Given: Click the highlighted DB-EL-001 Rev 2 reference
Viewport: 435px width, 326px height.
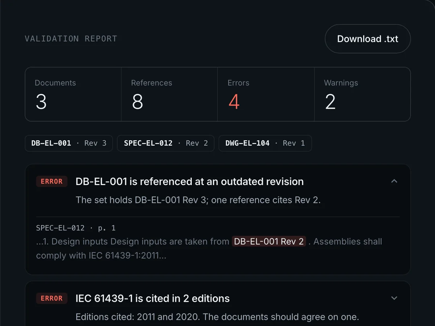Looking at the screenshot, I should point(269,241).
